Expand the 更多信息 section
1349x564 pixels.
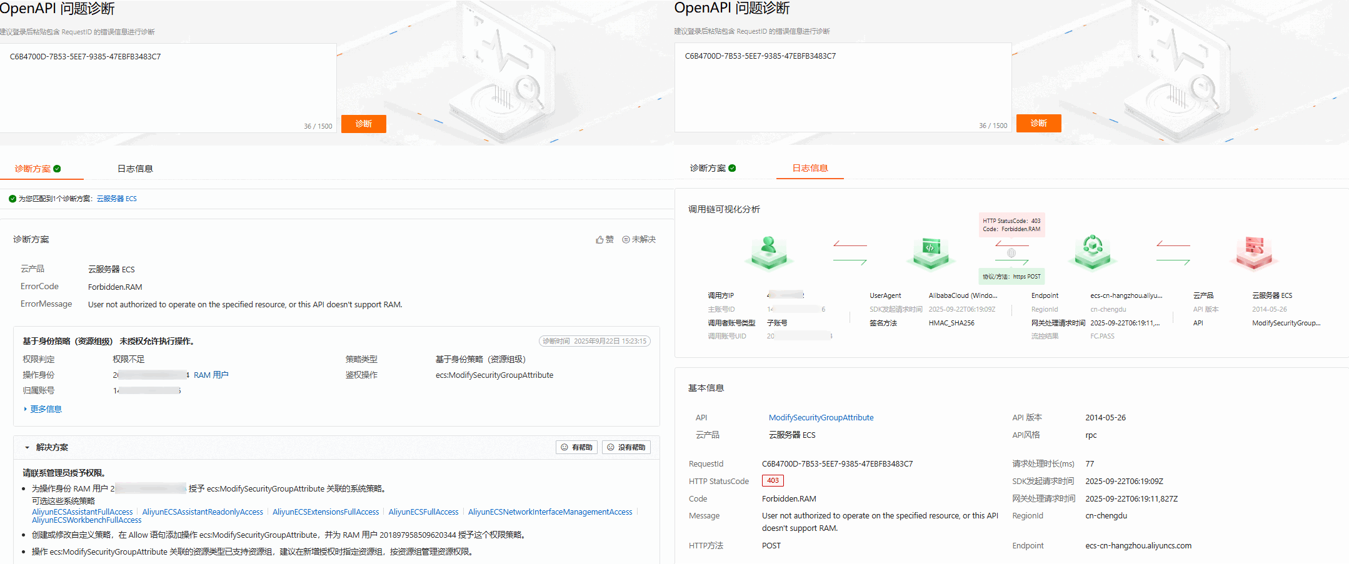[x=43, y=409]
